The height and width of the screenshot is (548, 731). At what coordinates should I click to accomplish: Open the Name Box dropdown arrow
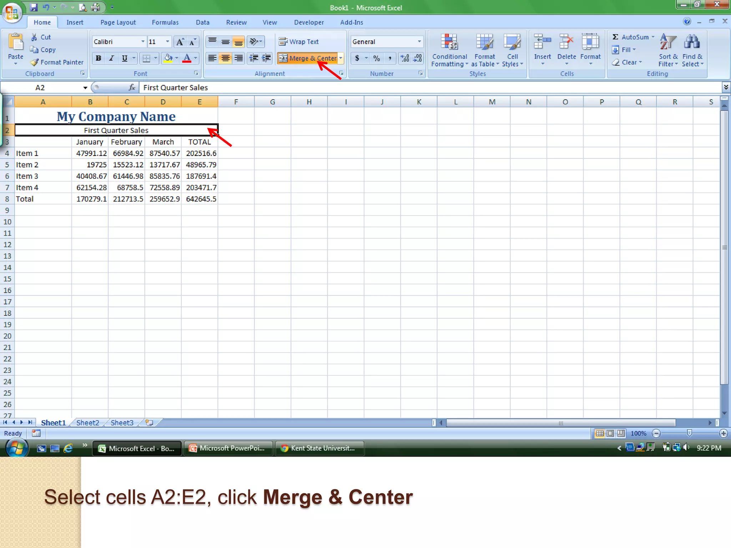[85, 88]
